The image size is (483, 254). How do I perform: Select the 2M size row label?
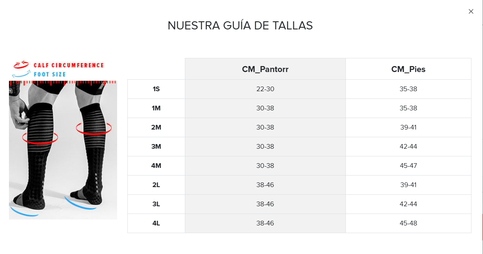point(156,127)
